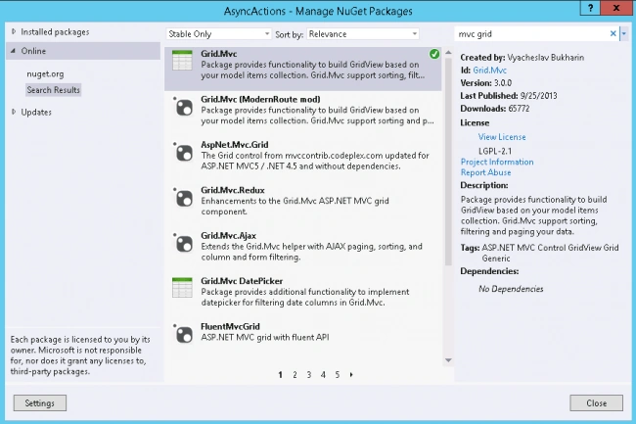Click the Settings button
Screen dimensions: 636x424
click(x=40, y=402)
